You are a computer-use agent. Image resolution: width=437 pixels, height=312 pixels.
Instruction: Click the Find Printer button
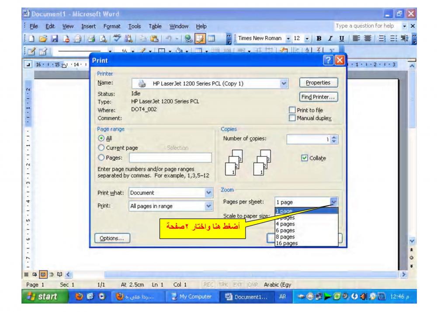(318, 97)
